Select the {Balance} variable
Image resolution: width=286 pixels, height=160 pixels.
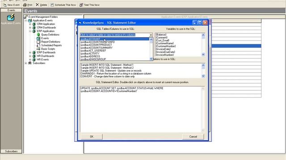pyautogui.click(x=161, y=35)
